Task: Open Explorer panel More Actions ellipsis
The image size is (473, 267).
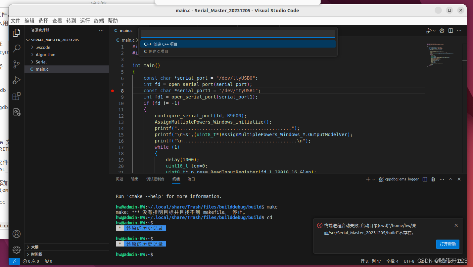Action: [x=101, y=30]
